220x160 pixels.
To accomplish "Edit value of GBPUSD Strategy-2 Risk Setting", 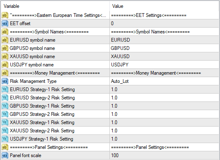I will click(164, 114).
